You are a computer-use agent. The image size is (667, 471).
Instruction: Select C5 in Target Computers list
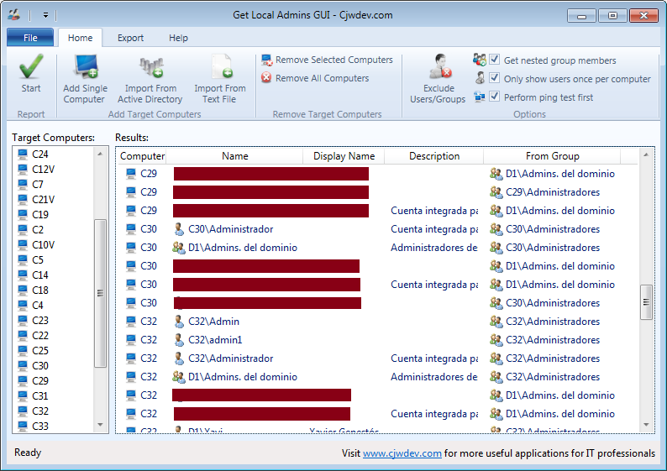38,259
